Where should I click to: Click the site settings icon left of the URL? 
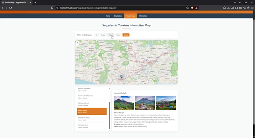[57, 8]
